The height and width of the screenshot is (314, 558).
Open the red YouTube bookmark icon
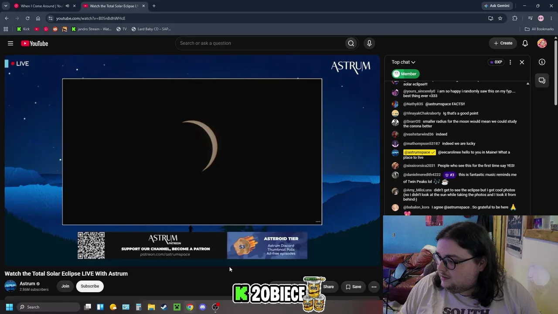click(x=37, y=29)
